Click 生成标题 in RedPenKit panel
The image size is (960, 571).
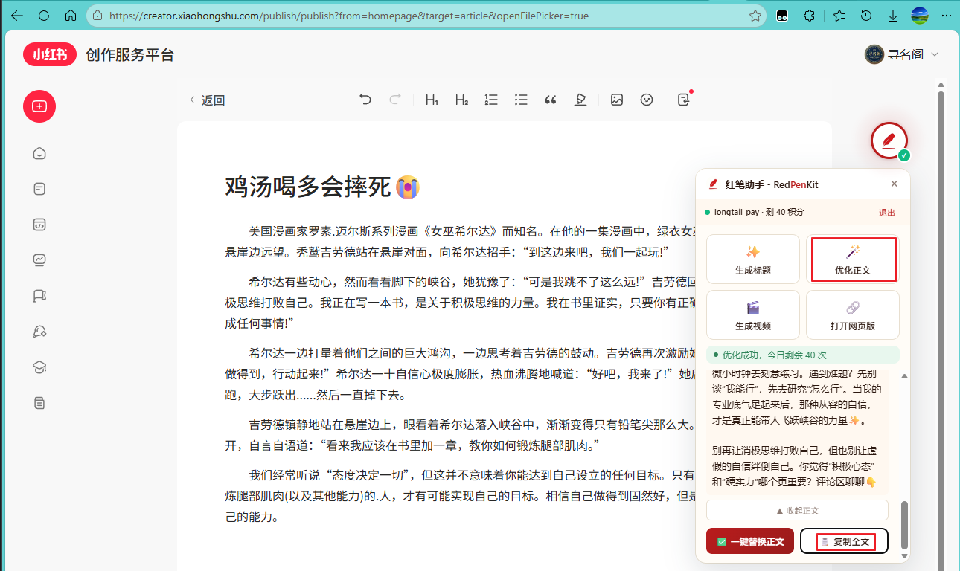[753, 259]
